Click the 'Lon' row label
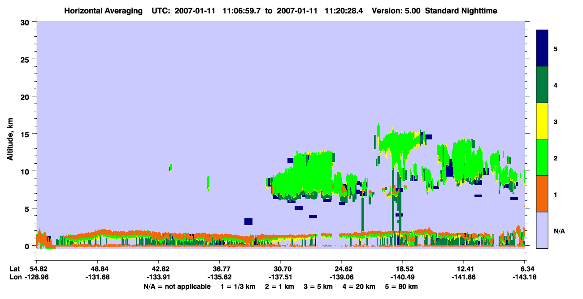583x299 pixels. pos(15,277)
